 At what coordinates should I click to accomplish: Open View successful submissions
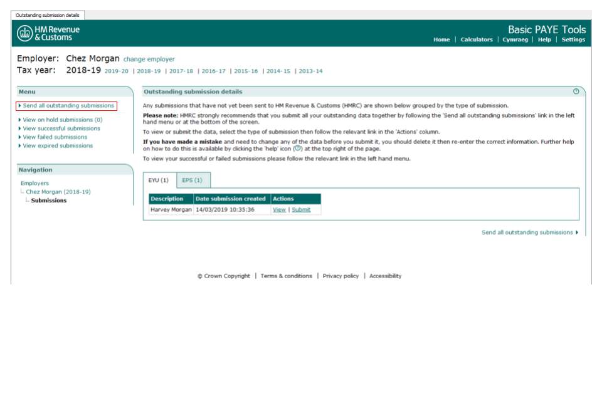[61, 128]
